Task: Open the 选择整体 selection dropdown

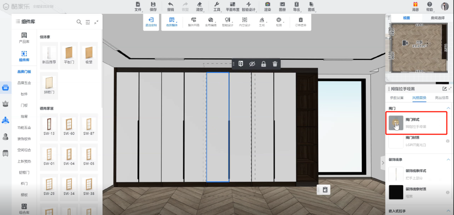Action: point(172,22)
